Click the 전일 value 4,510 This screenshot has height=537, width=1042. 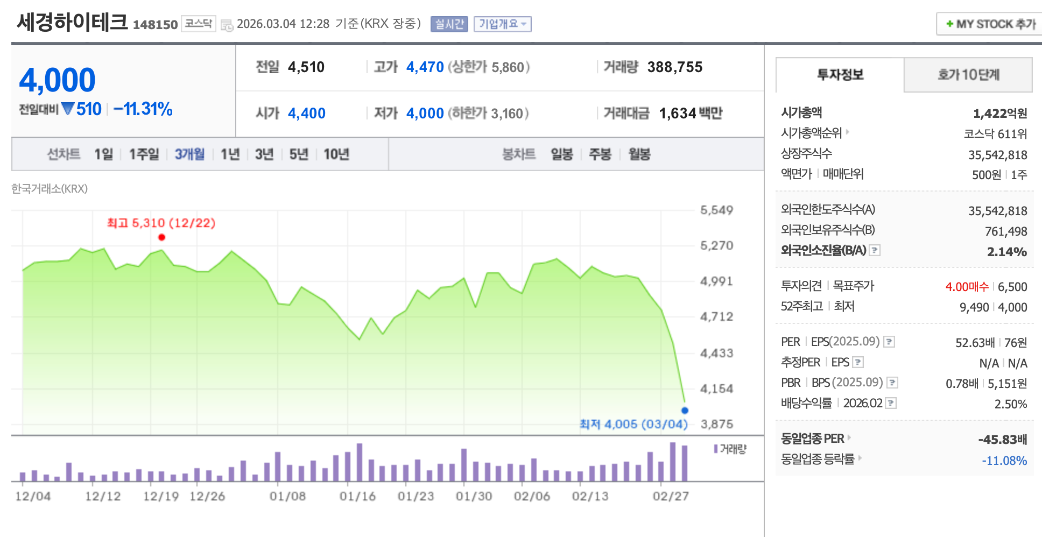click(x=306, y=67)
